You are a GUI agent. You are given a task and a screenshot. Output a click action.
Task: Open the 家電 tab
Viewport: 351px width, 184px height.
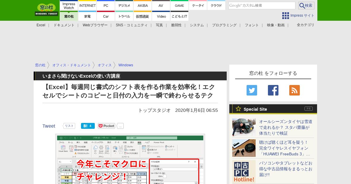tap(87, 16)
